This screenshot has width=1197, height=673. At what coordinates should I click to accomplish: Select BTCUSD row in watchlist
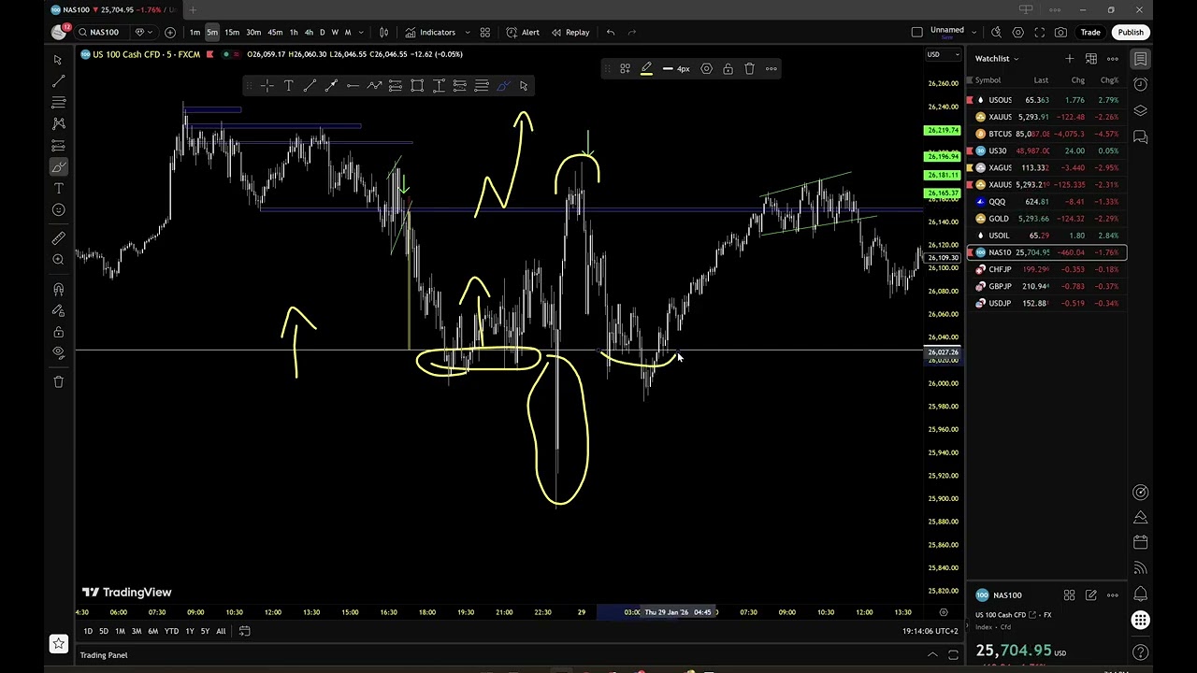click(1046, 134)
